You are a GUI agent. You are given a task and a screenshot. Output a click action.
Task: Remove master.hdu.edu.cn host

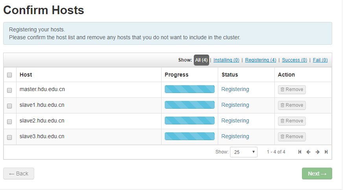point(292,90)
